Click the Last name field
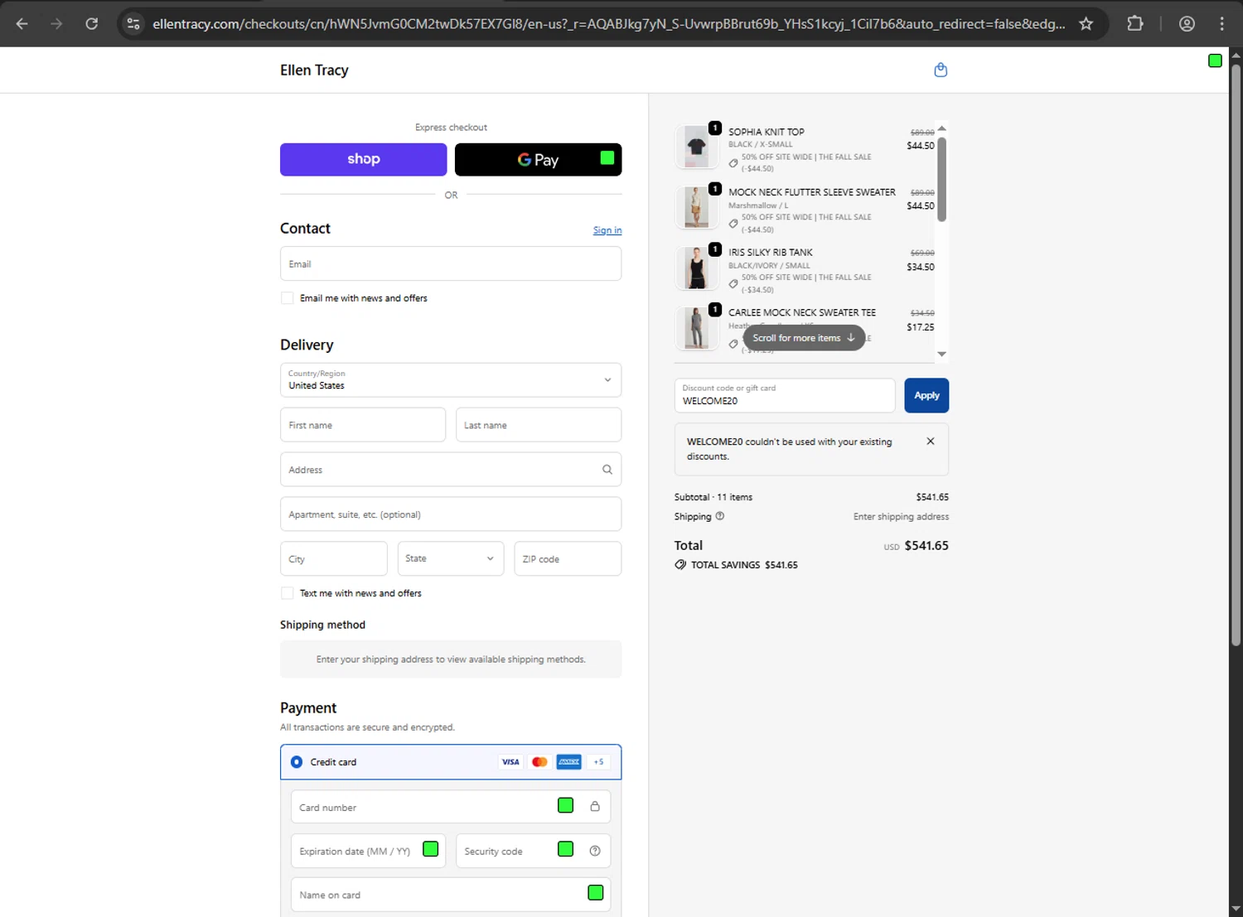Screen dimensions: 1243x917 click(539, 425)
